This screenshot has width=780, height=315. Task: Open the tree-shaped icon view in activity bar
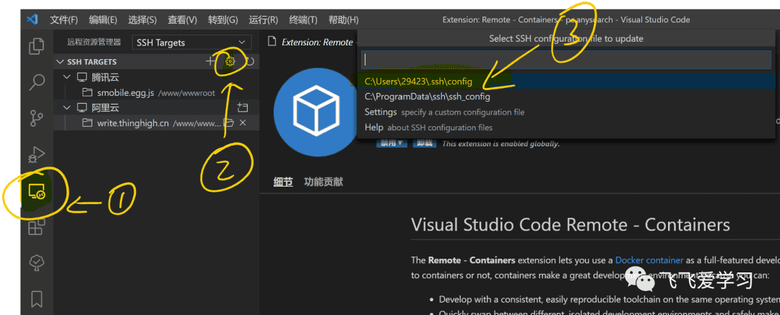37,263
